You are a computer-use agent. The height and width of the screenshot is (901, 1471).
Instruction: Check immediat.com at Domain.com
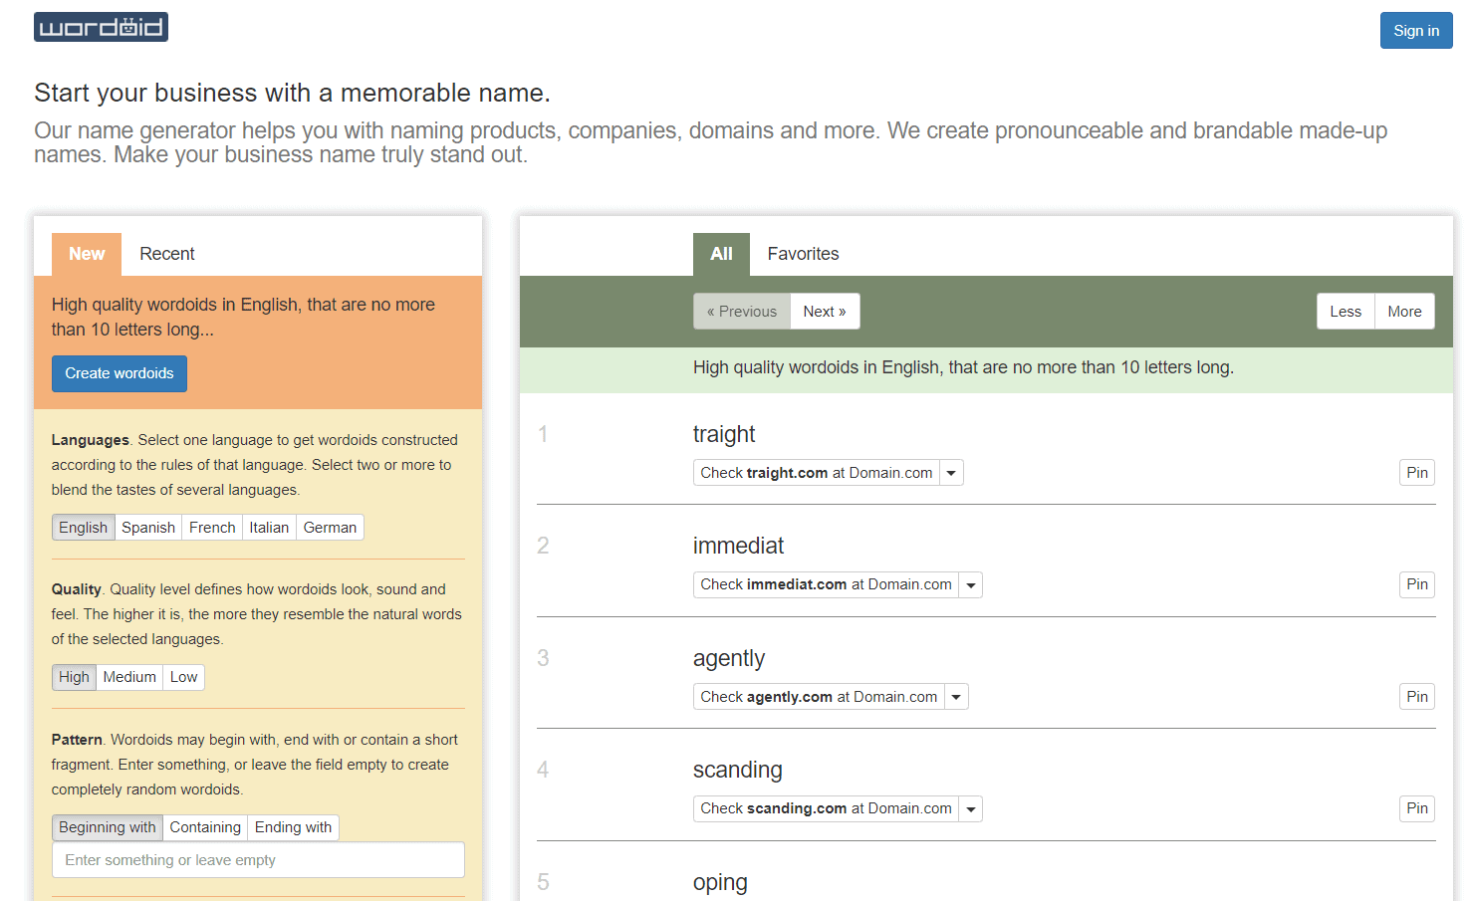pos(826,585)
